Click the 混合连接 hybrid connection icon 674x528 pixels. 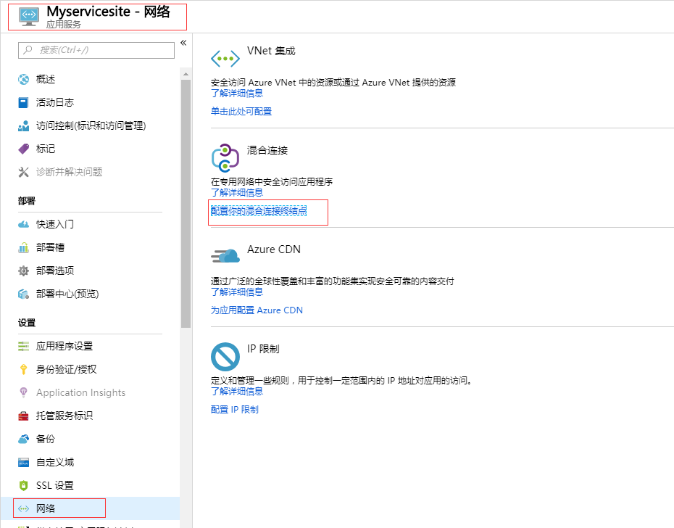225,157
